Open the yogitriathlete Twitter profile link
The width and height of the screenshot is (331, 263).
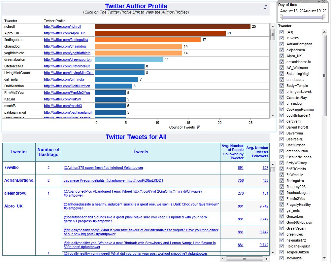pos(67,53)
